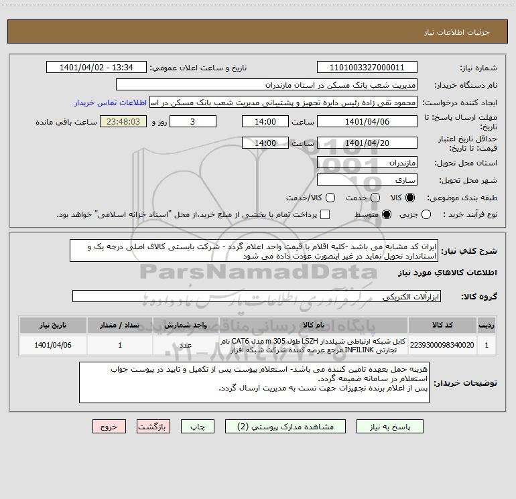Click the کد کالا column header

tap(442, 325)
